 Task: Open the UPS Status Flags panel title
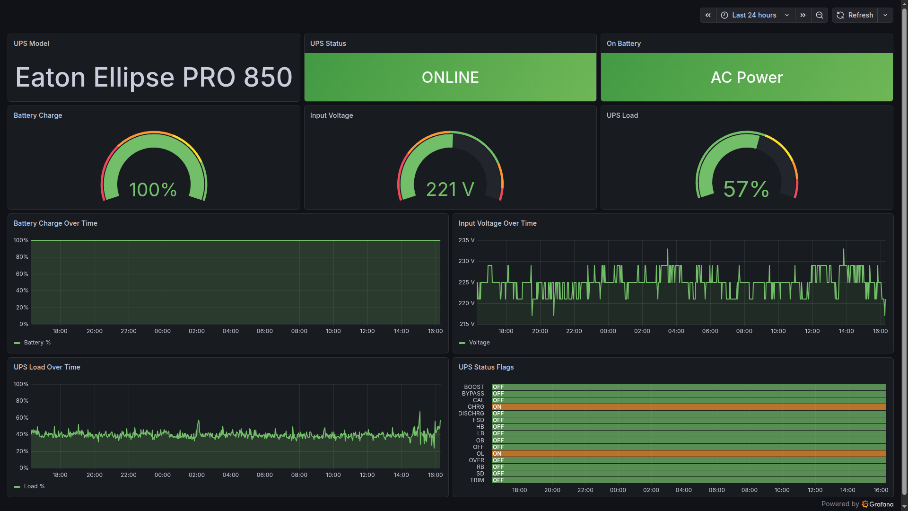(486, 367)
